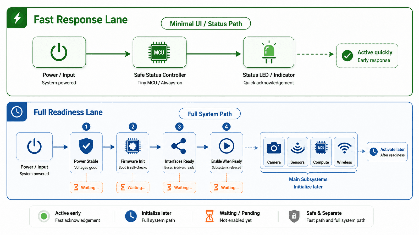419x235 pixels.
Task: Click the Not enabled yet legend text
Action: pyautogui.click(x=236, y=220)
